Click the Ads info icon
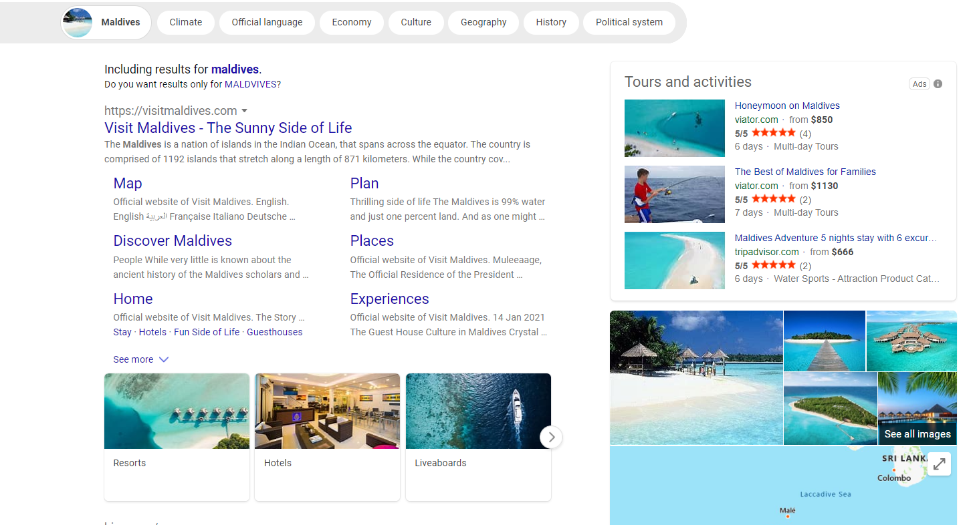This screenshot has width=975, height=525. click(x=938, y=83)
